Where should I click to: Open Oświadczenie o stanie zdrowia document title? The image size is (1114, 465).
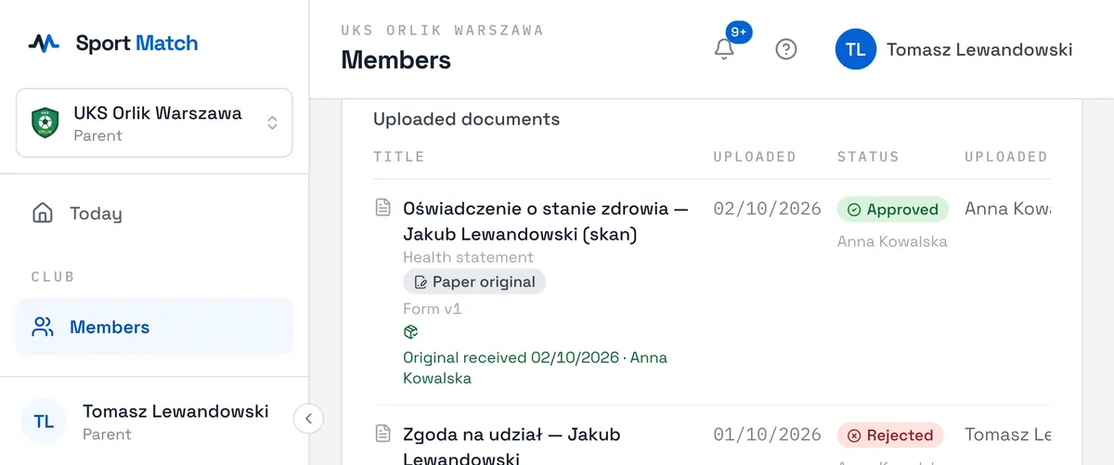click(546, 222)
